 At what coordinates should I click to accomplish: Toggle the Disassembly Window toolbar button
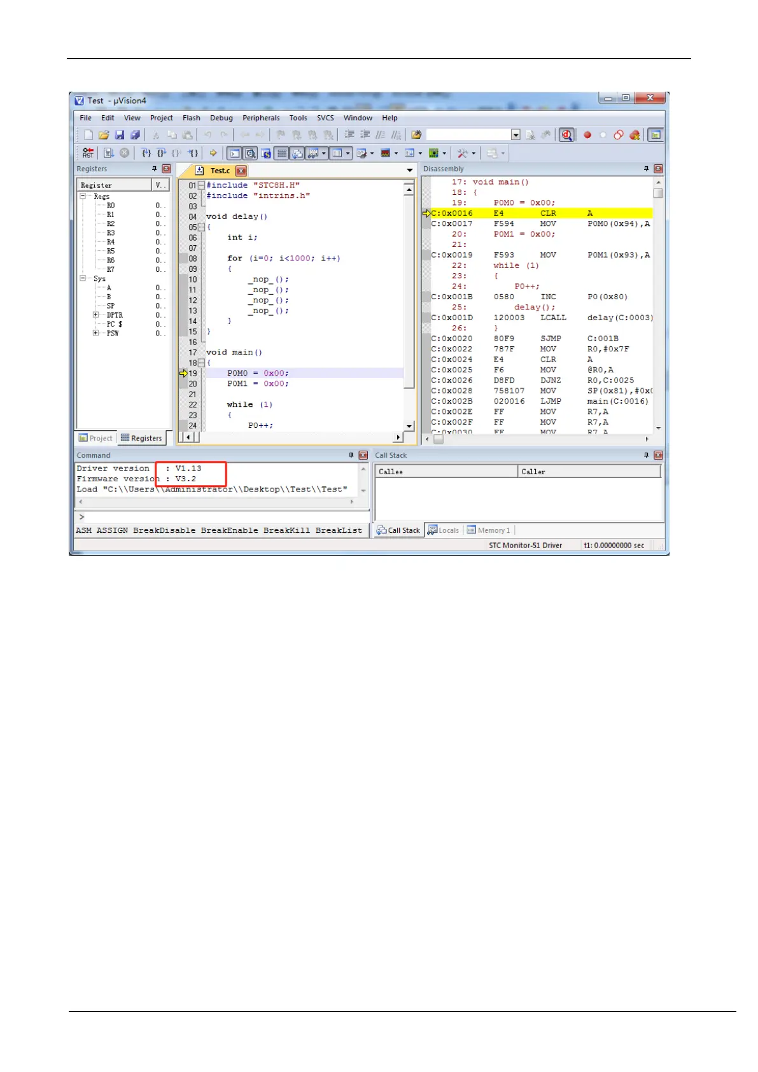pos(251,153)
